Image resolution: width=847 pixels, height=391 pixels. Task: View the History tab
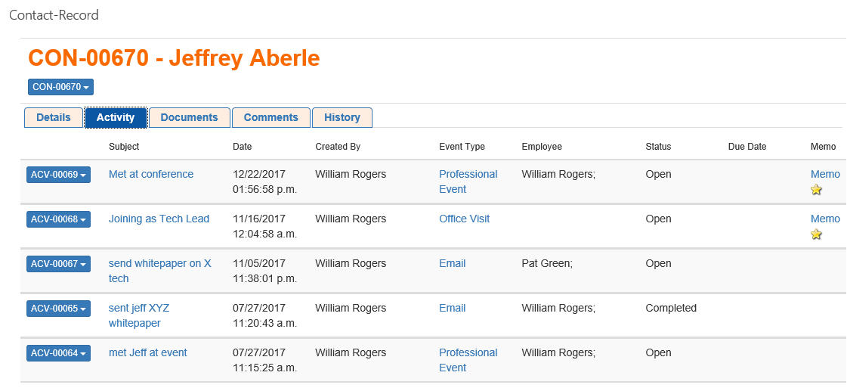click(342, 117)
